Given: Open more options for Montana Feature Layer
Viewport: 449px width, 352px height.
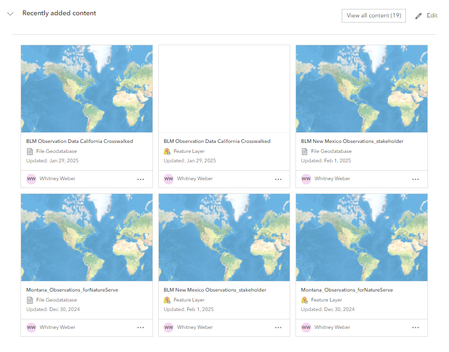Looking at the screenshot, I should [x=415, y=328].
